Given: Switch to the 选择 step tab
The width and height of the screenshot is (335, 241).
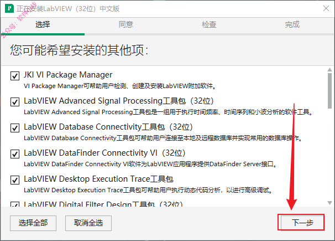Looking at the screenshot, I should point(43,24).
